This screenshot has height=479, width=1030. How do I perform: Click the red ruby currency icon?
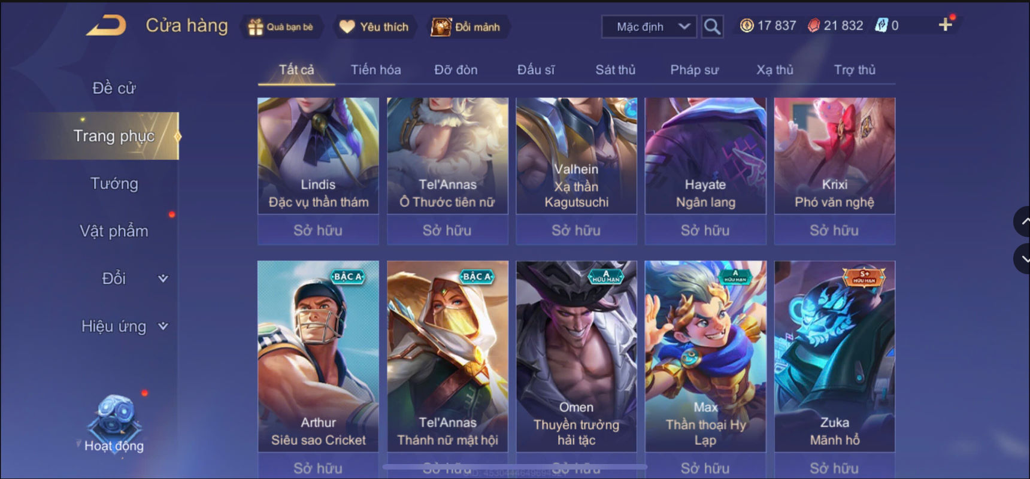click(813, 25)
